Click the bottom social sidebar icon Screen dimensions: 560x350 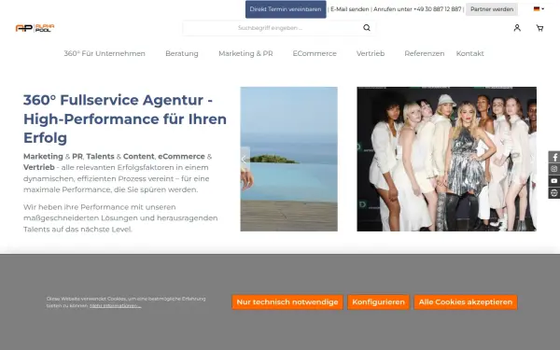554,193
